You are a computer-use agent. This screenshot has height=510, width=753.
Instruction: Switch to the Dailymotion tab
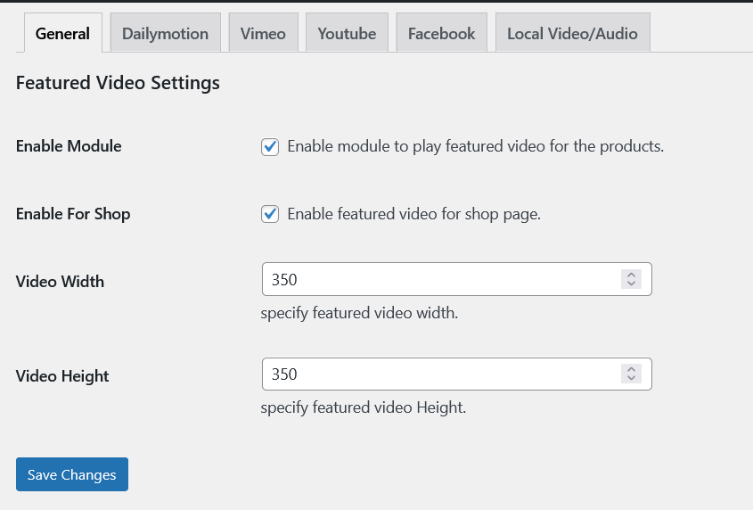tap(165, 34)
